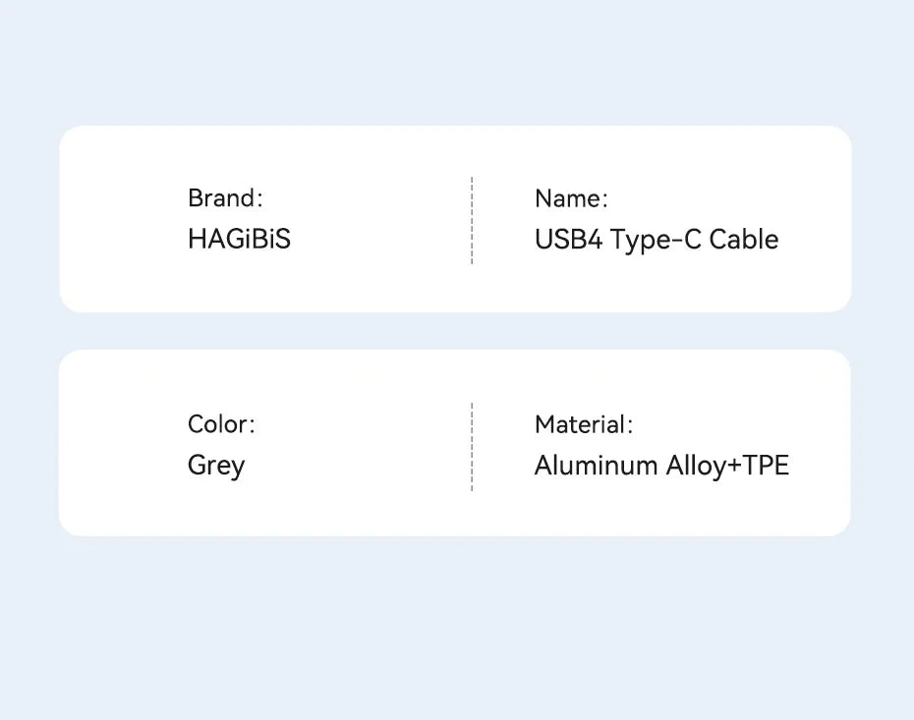Viewport: 914px width, 720px height.
Task: Click the blue background above the Brand card
Action: [455, 64]
